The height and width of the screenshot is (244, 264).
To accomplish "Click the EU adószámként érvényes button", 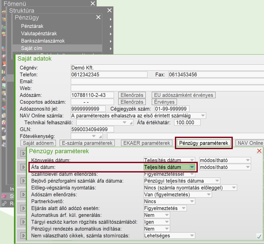I will coord(184,95).
